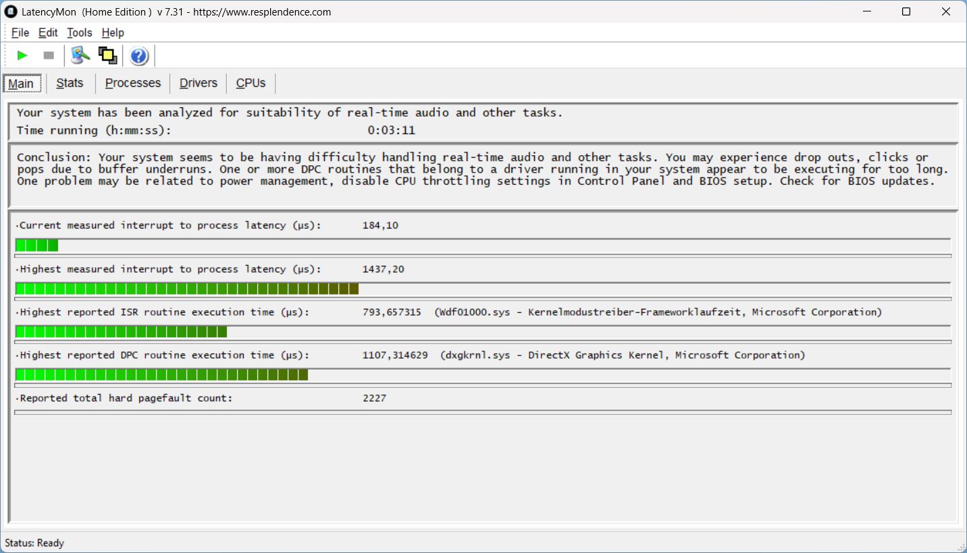Click the 'Your system has been analyzed' line
The width and height of the screenshot is (967, 553).
290,113
